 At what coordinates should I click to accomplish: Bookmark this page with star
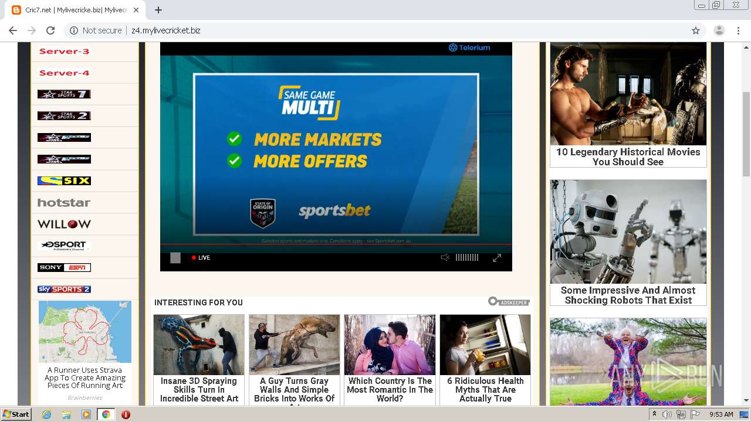click(x=696, y=30)
